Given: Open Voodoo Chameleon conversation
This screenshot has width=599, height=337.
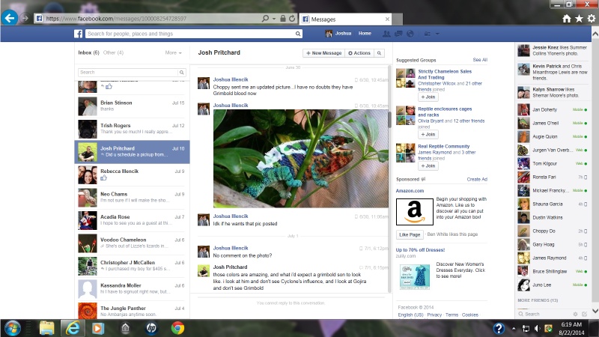Looking at the screenshot, I should (132, 243).
